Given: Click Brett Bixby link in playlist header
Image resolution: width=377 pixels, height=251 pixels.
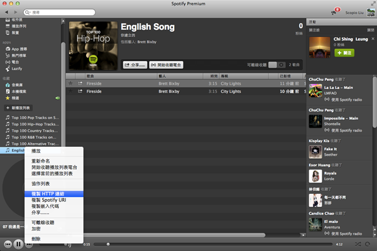Looking at the screenshot, I should (146, 42).
